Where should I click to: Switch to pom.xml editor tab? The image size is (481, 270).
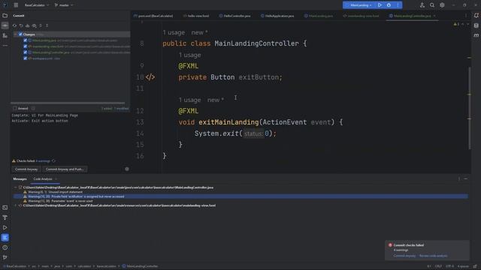tap(153, 16)
